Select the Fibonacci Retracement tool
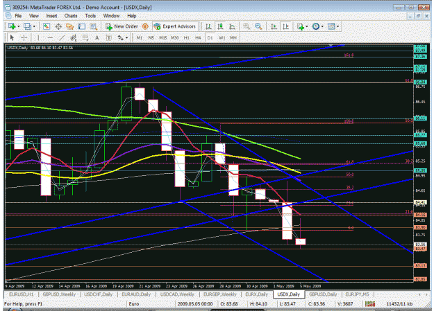434x311 pixels. pos(85,37)
